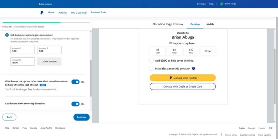Image resolution: width=278 pixels, height=139 pixels.
Task: Click the NEW badge next to fees option
Action: tap(43, 85)
